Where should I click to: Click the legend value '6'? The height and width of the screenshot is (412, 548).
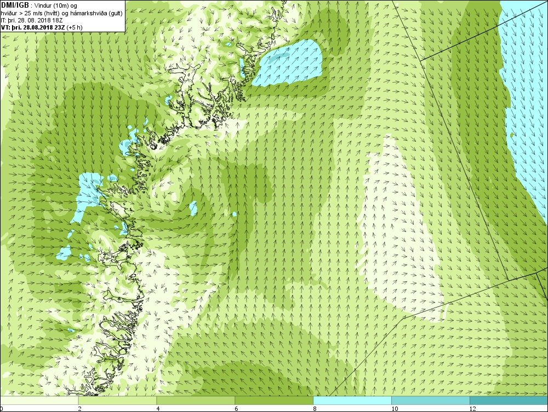pos(236,409)
